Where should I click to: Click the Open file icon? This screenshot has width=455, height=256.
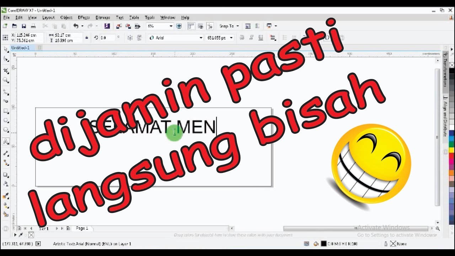[x=15, y=26]
